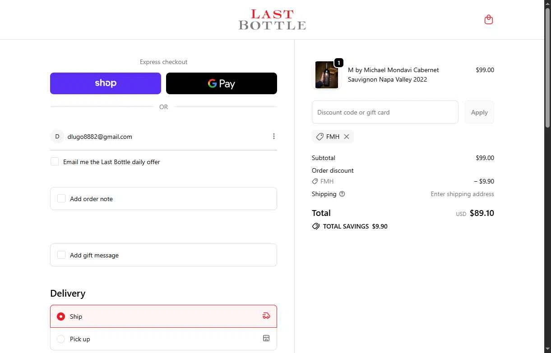Remove the FMH discount code
Image resolution: width=551 pixels, height=353 pixels.
[347, 137]
